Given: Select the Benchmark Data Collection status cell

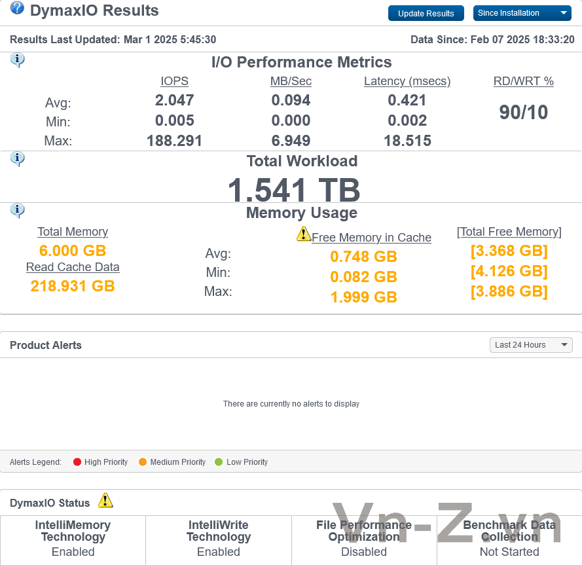Looking at the screenshot, I should [x=509, y=540].
